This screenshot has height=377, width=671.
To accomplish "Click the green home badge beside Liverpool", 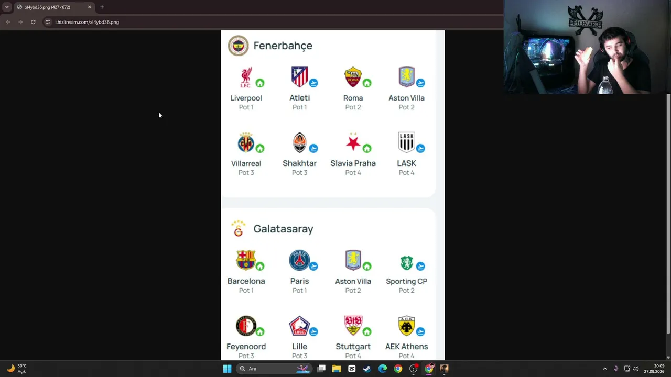I will [260, 83].
